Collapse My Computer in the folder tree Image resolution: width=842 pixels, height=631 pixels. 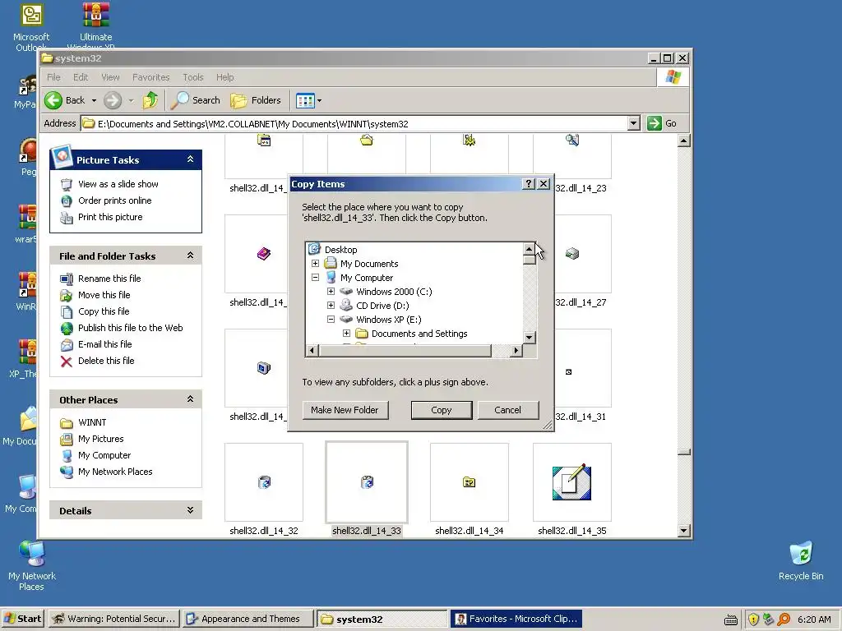pyautogui.click(x=315, y=278)
